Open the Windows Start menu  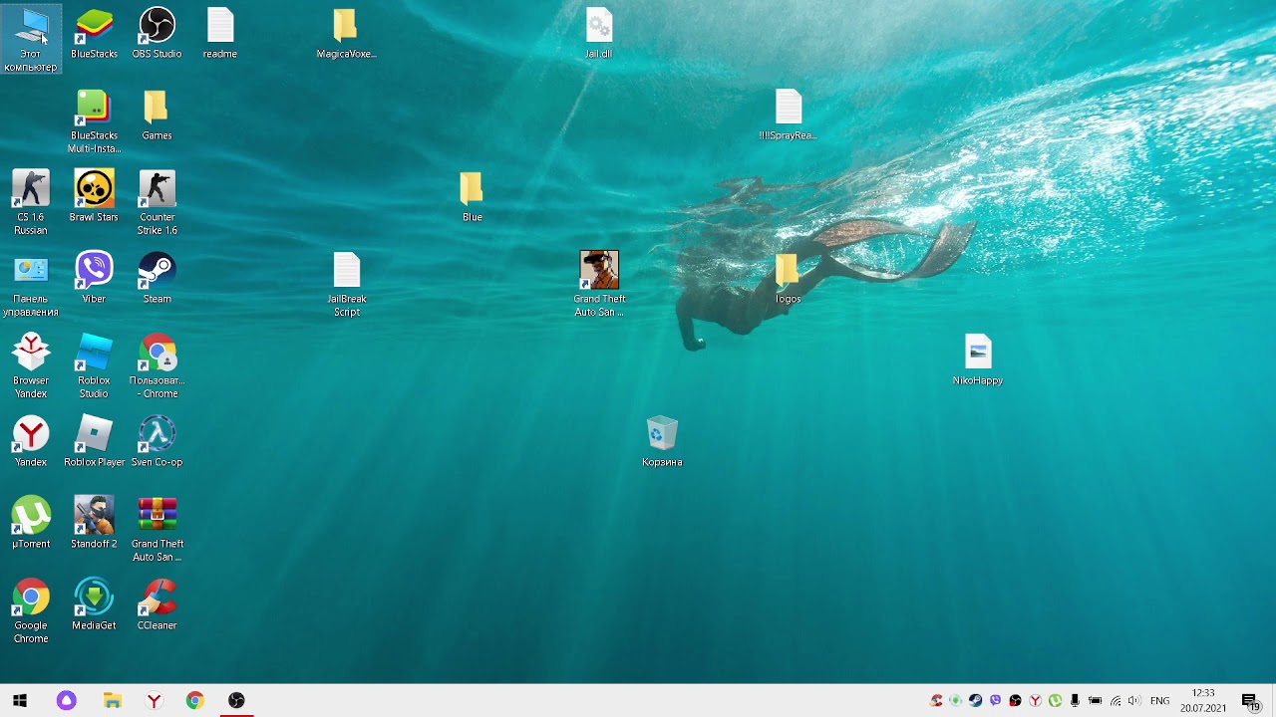tap(20, 701)
